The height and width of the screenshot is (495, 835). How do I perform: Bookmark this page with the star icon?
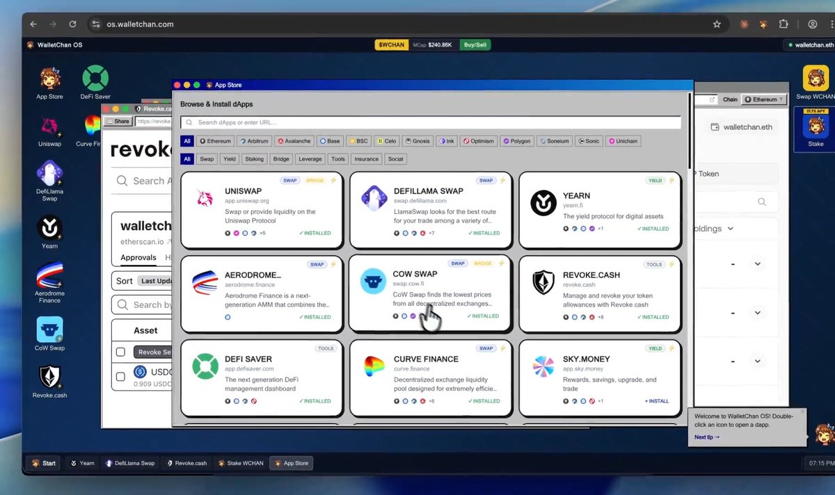coord(717,24)
